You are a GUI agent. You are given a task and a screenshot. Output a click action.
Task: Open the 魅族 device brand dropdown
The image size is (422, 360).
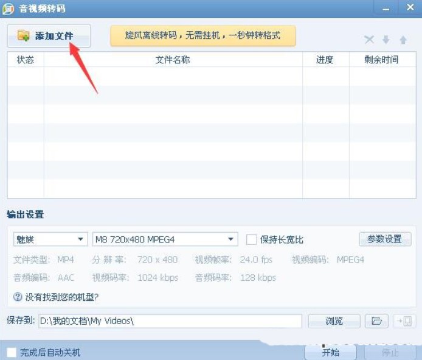point(50,239)
